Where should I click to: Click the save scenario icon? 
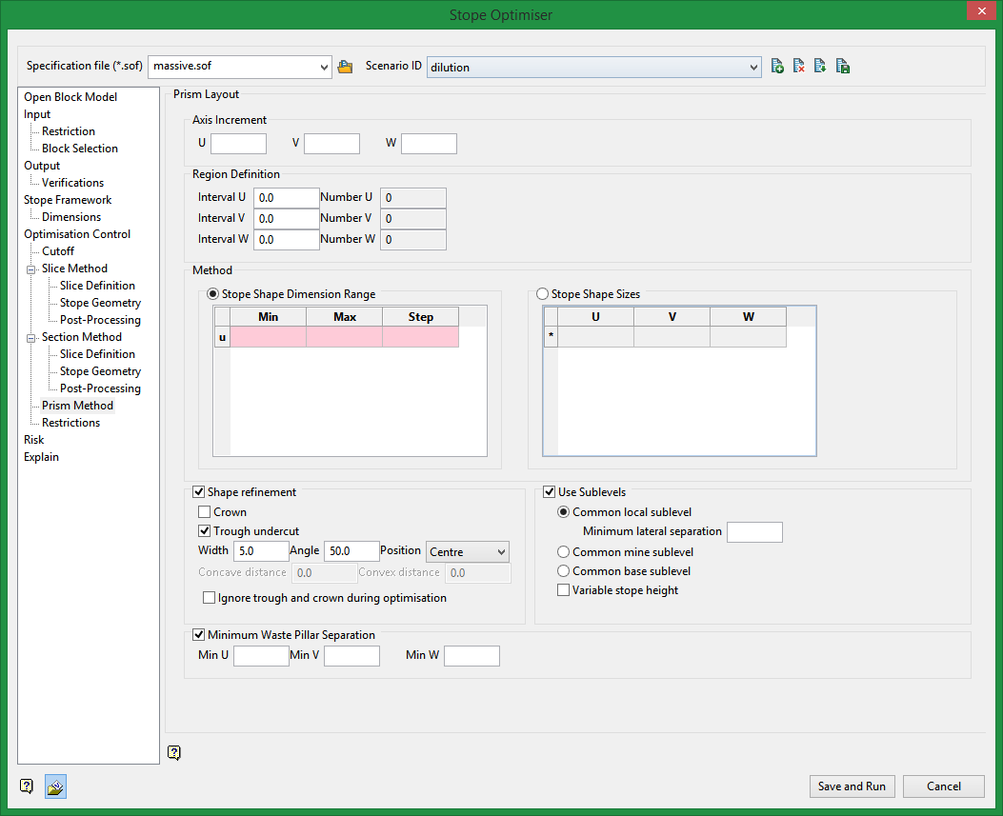(842, 67)
